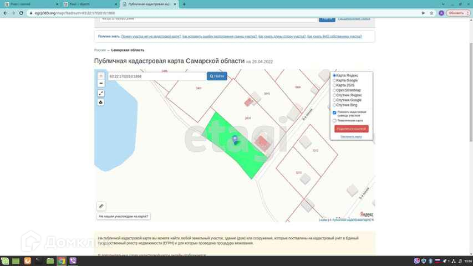The width and height of the screenshot is (473, 266).
Task: Reload the current page
Action: tap(21, 13)
